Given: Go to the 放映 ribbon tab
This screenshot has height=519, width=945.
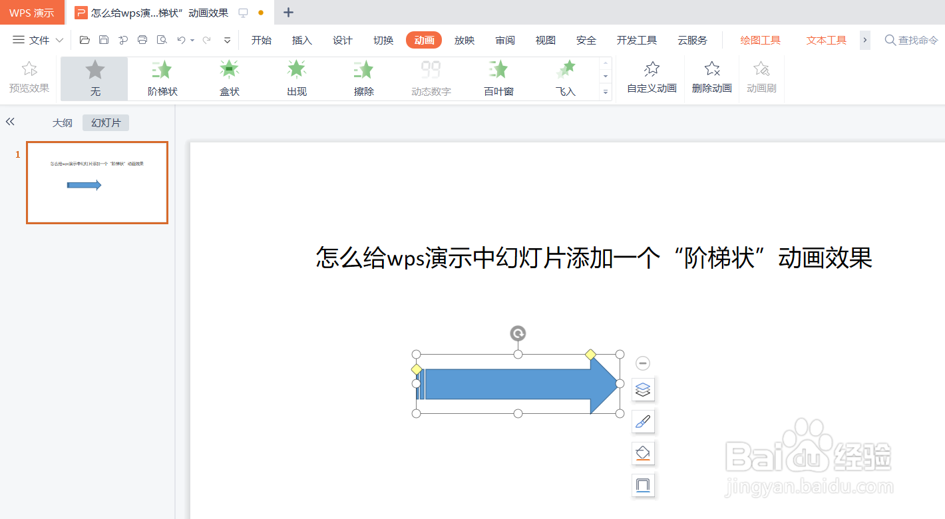Looking at the screenshot, I should [465, 40].
